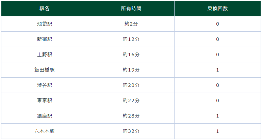Click the 飯田橋駅 station name
This screenshot has height=140, width=262.
pos(45,70)
